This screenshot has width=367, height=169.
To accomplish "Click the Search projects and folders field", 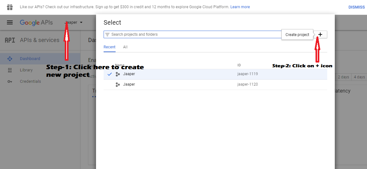I will (192, 34).
